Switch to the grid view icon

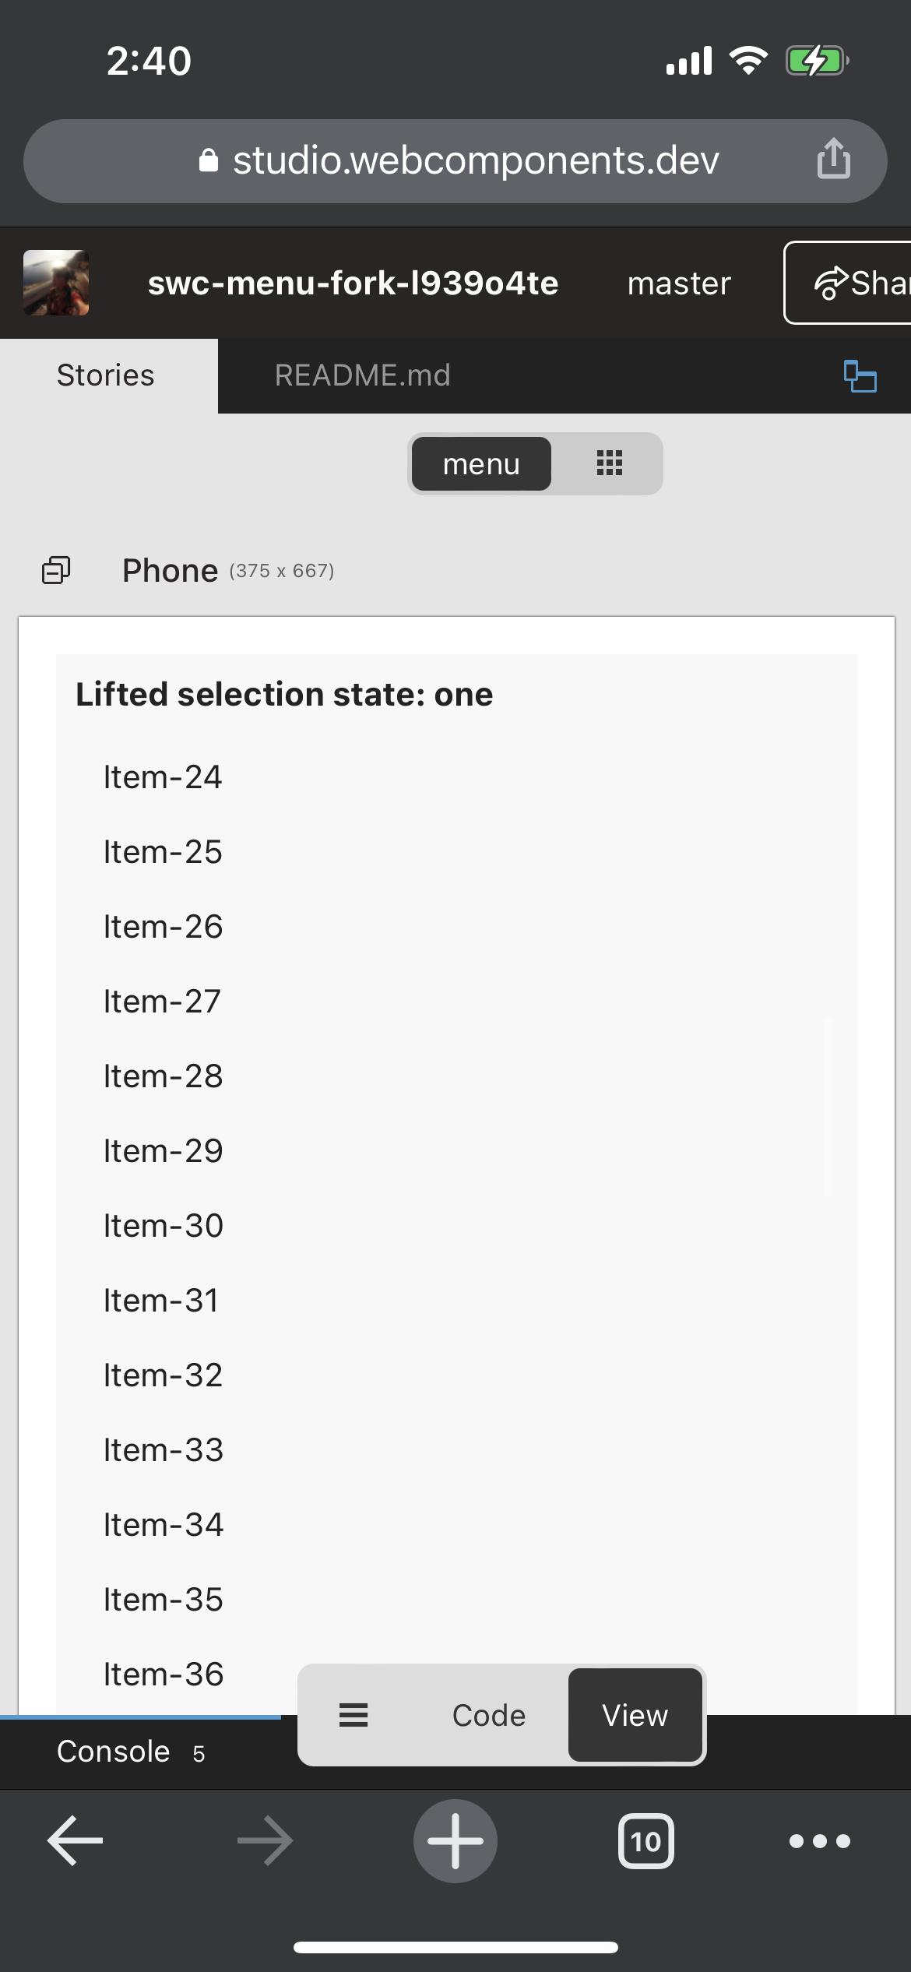[609, 463]
